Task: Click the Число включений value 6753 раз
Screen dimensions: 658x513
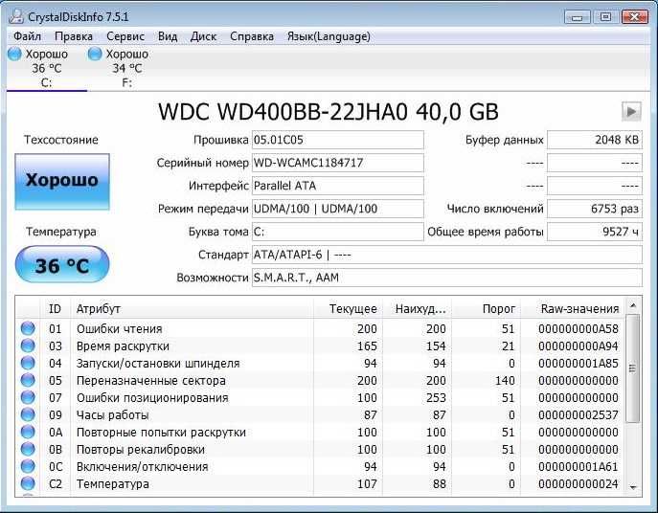Action: (x=594, y=209)
